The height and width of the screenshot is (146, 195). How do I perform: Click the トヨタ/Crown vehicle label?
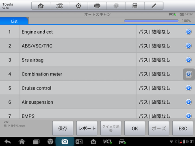coord(16,126)
